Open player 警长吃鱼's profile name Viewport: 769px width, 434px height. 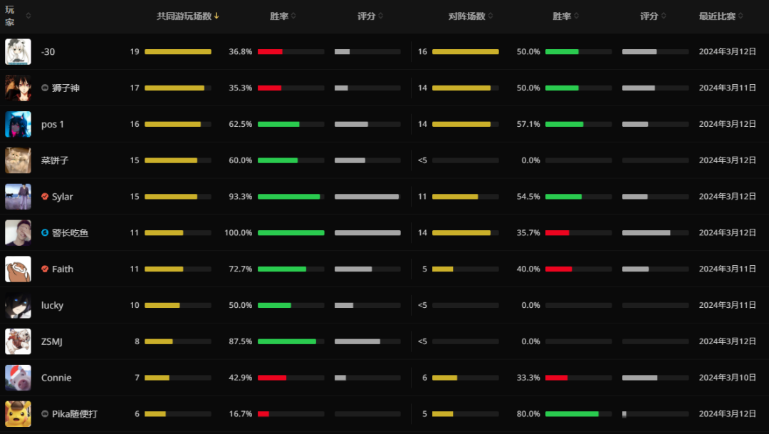click(70, 233)
